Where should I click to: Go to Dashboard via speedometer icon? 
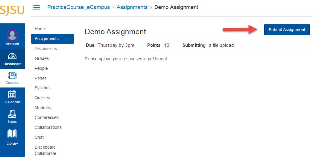[12, 56]
